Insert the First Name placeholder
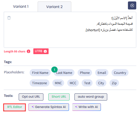 pyautogui.click(x=40, y=73)
